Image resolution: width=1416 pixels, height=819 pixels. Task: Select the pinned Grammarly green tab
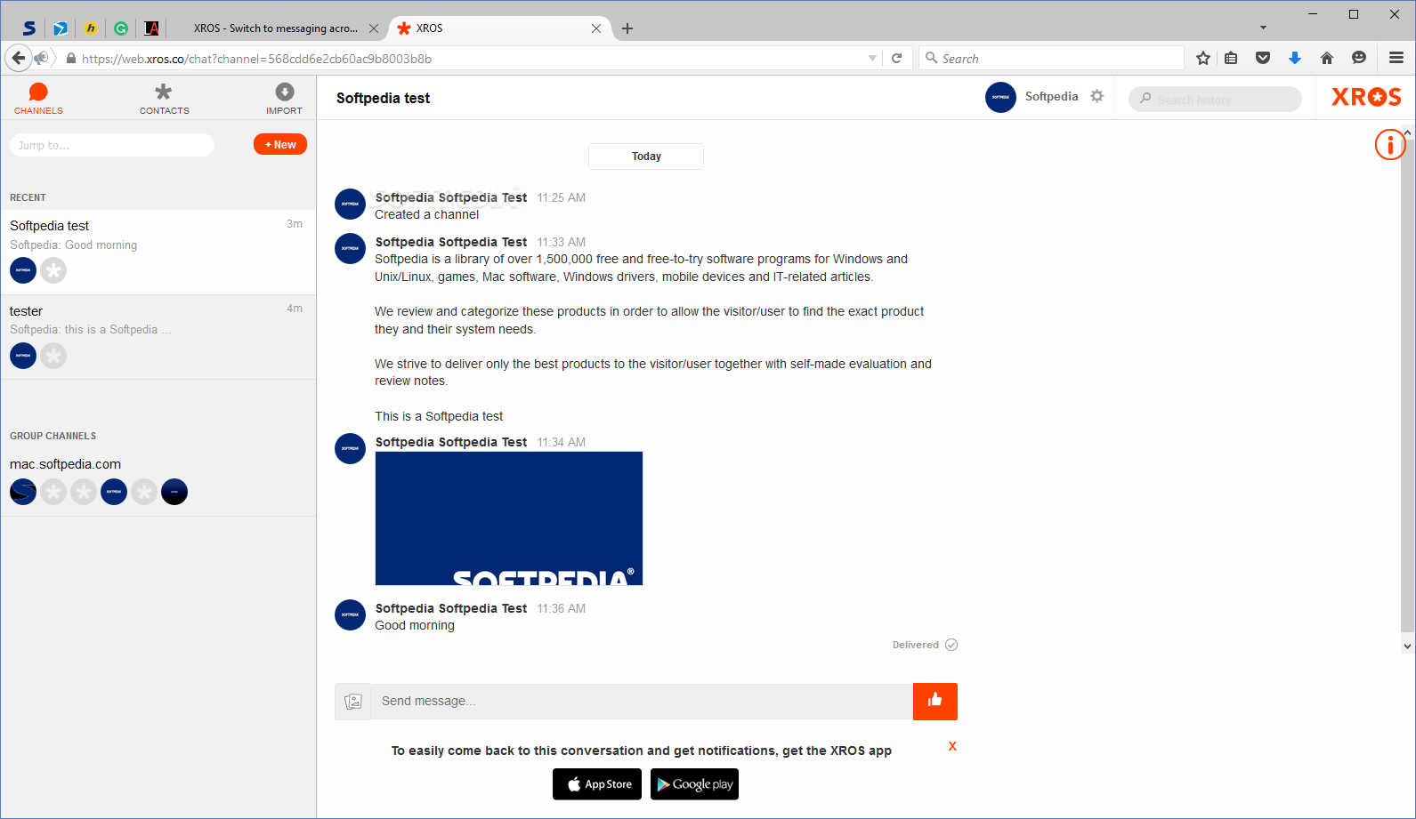coord(121,28)
